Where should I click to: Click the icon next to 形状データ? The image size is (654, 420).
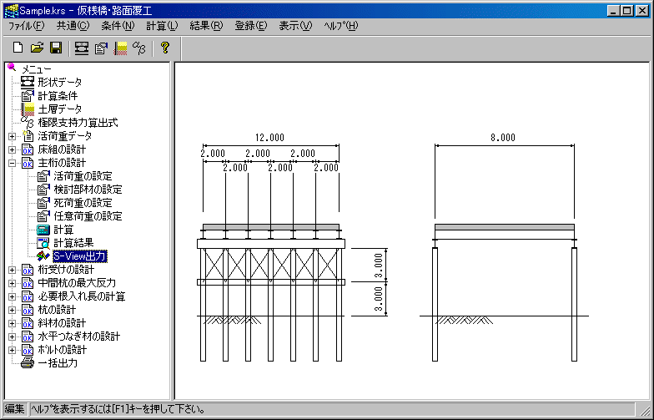coord(28,82)
